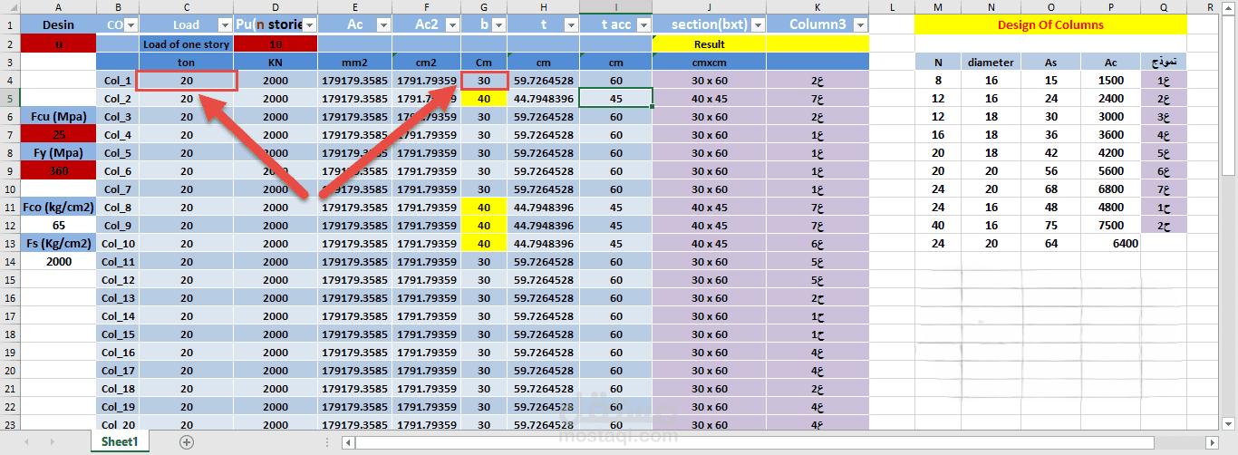Select the 'KN' units cell
Viewport: 1238px width, 455px height.
276,62
